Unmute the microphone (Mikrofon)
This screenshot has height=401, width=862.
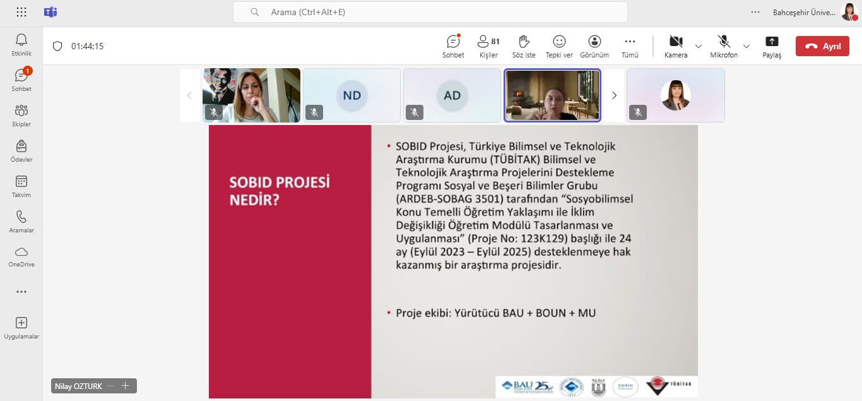[x=723, y=45]
